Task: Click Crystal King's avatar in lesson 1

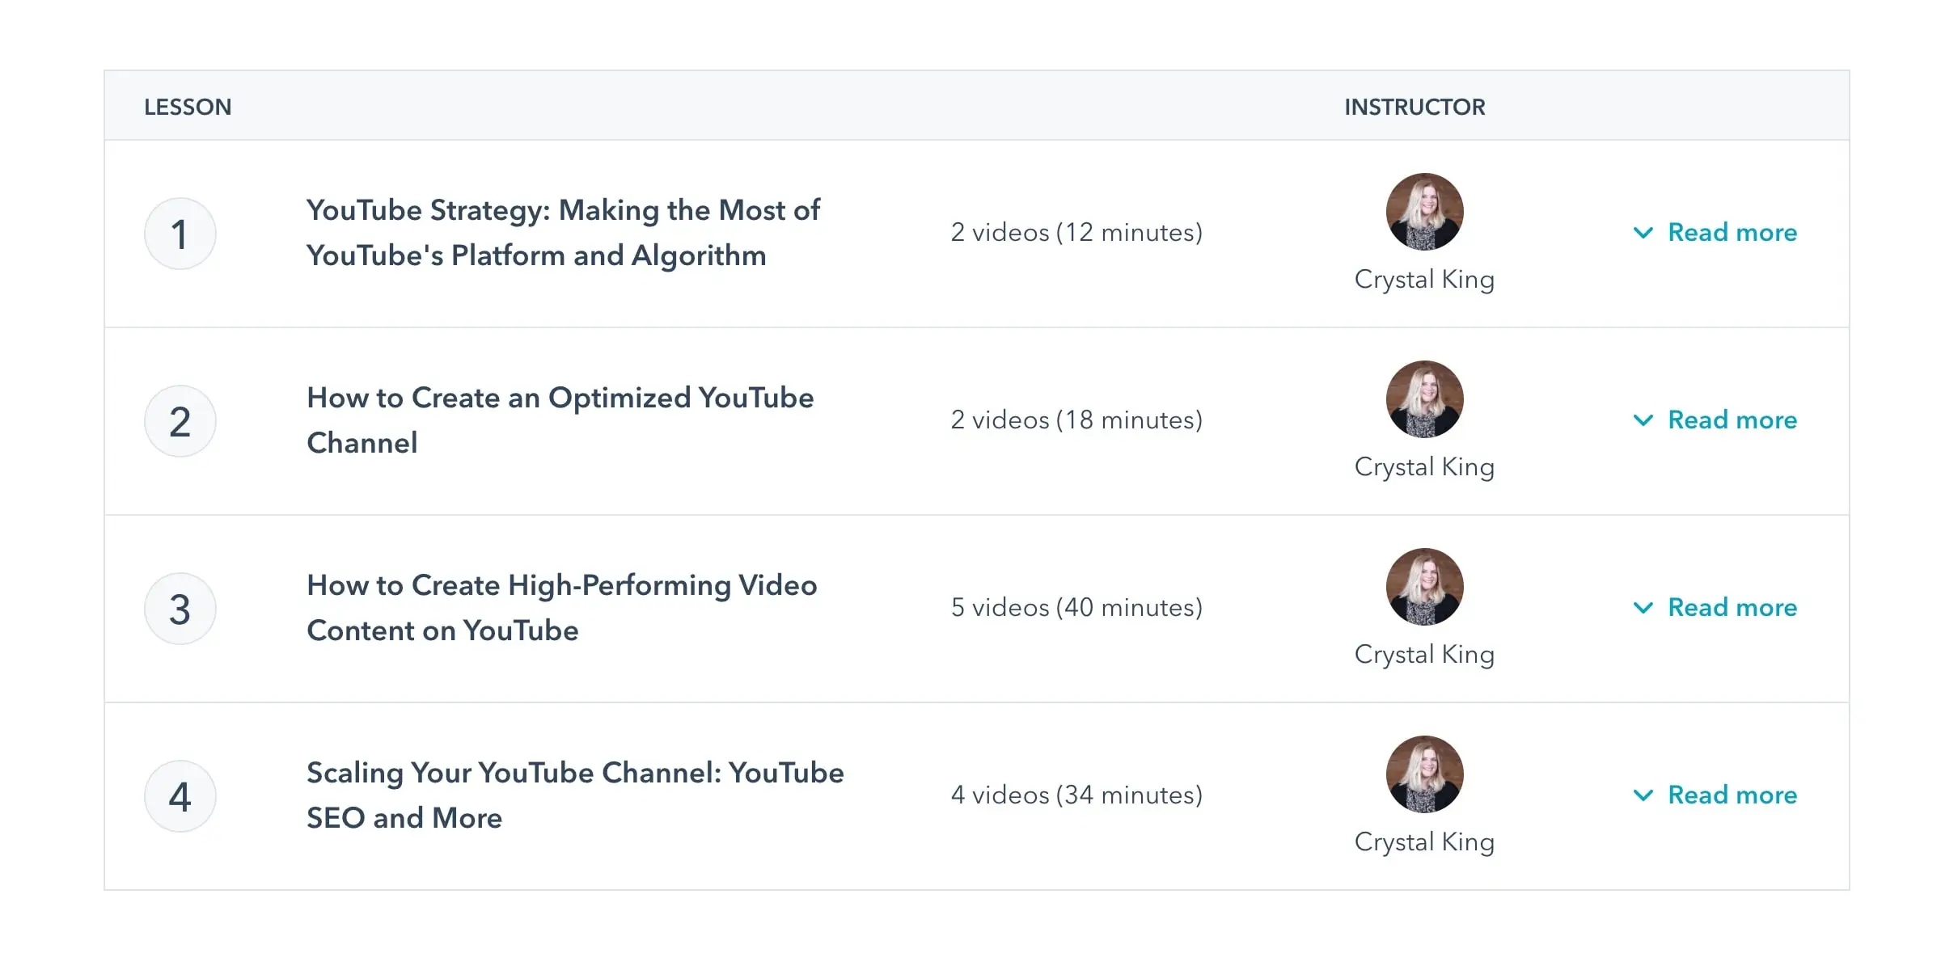Action: pos(1424,212)
